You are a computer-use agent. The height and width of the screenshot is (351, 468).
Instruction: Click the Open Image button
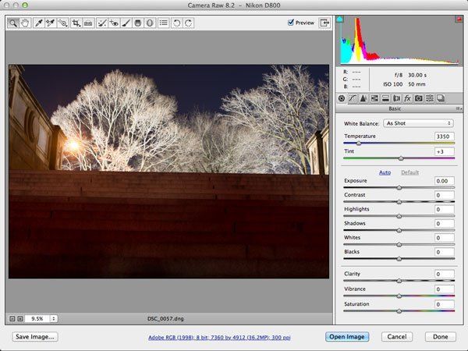pyautogui.click(x=347, y=337)
